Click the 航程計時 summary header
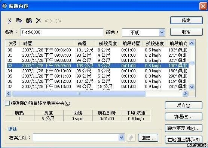208x148 pixels. pos(107,113)
